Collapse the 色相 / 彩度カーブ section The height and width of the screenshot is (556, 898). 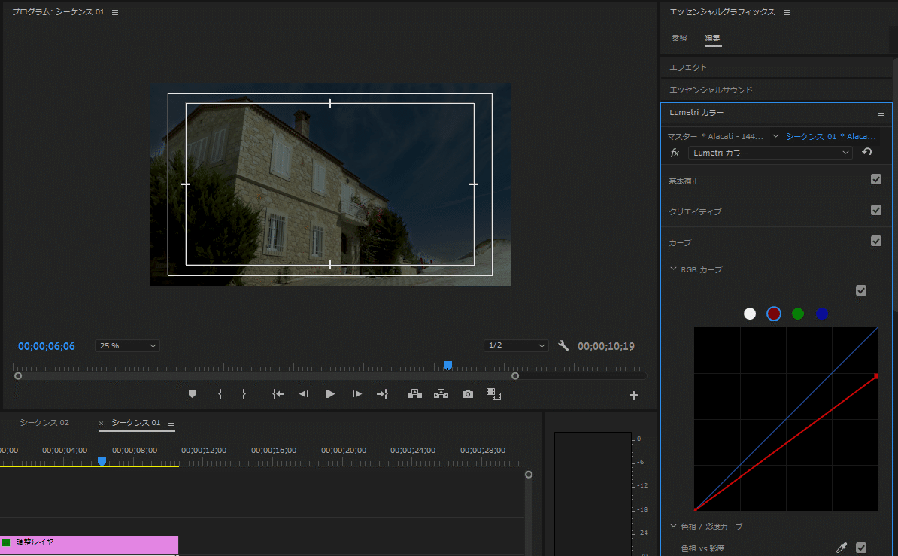click(674, 526)
